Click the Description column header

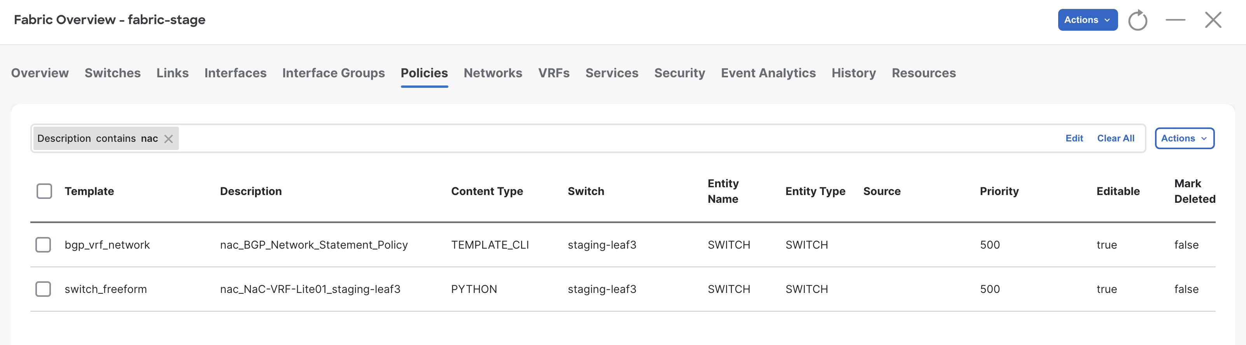pyautogui.click(x=250, y=192)
